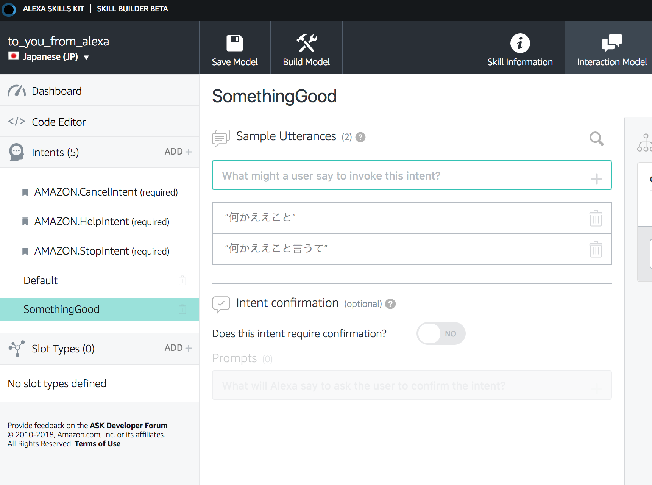The height and width of the screenshot is (485, 652).
Task: Select the Interaction Model tab
Action: pyautogui.click(x=608, y=48)
